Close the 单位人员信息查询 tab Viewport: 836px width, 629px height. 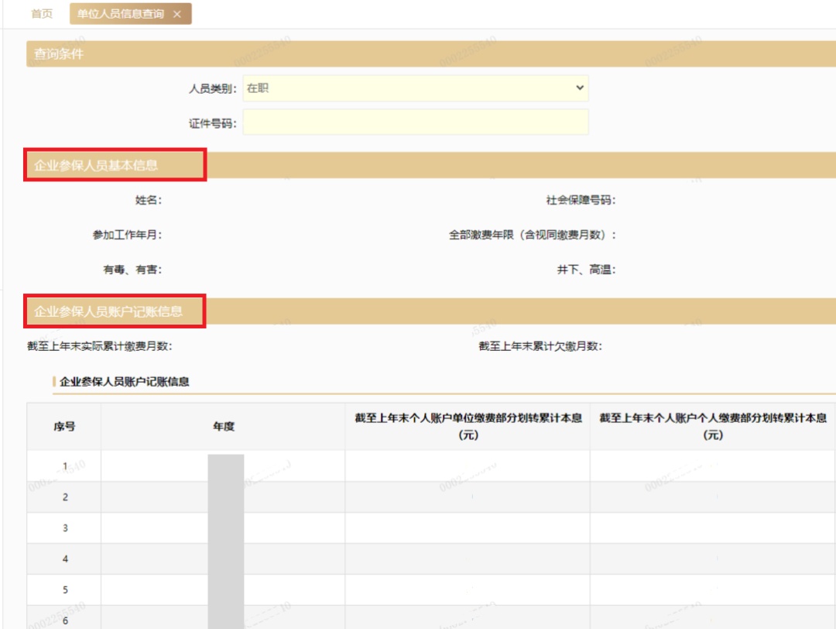(x=177, y=15)
